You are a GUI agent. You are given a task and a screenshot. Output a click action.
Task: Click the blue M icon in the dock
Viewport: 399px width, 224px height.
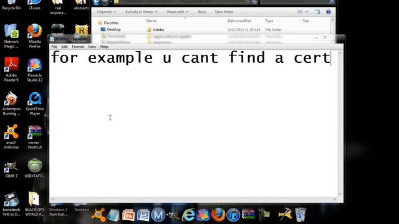click(158, 215)
